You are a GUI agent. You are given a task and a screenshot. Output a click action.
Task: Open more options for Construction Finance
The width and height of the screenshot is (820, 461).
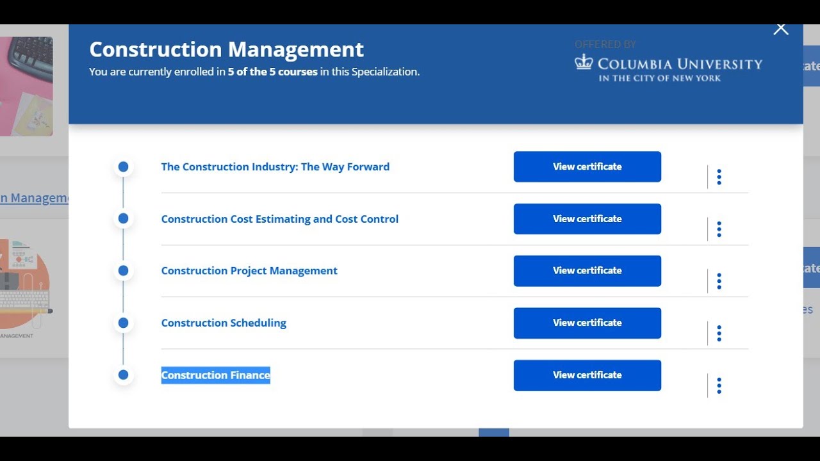(x=719, y=385)
